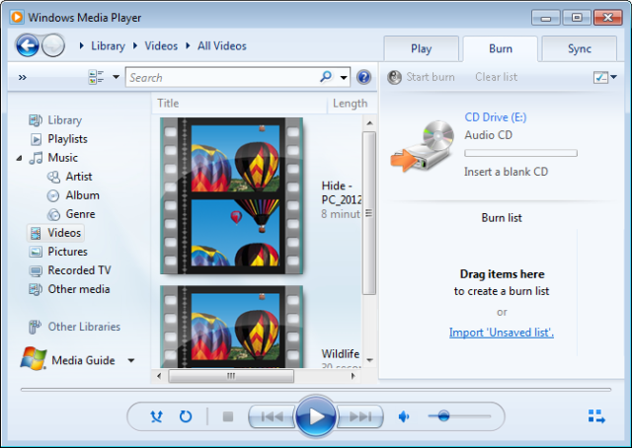Click the Import 'Unsaved list' link
This screenshot has width=632, height=448.
tap(502, 333)
